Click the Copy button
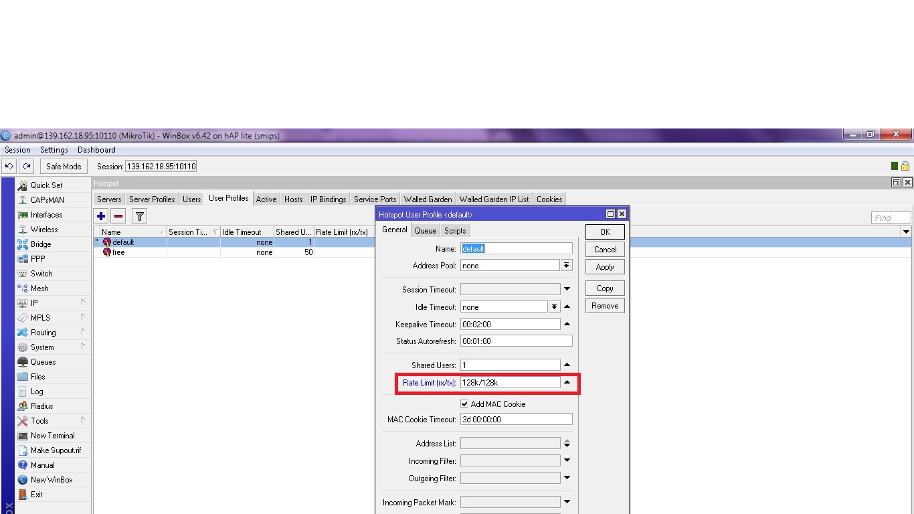This screenshot has width=914, height=514. tap(605, 288)
